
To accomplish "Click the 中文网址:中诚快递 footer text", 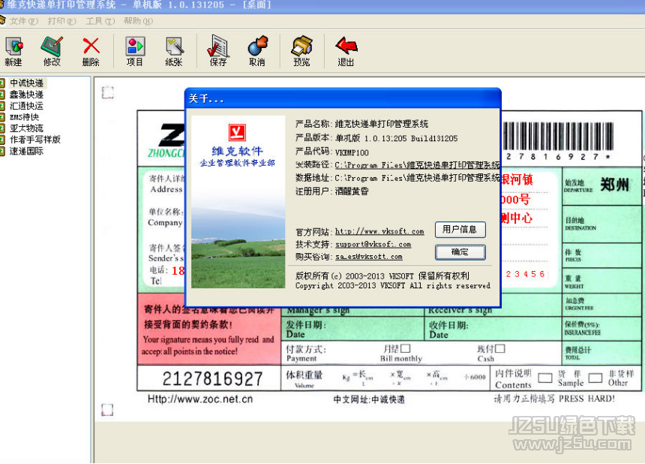I will [369, 399].
